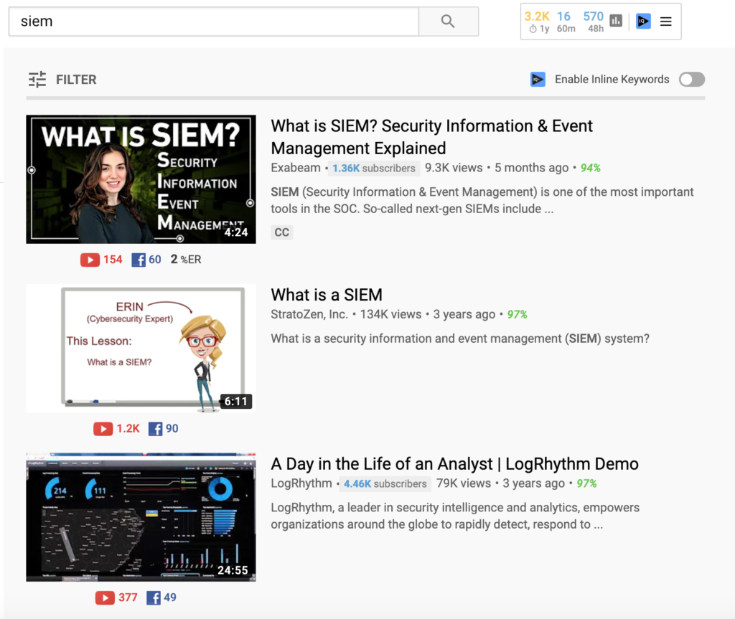Click the 94% score for Exabeam video
735x619 pixels.
tap(591, 168)
